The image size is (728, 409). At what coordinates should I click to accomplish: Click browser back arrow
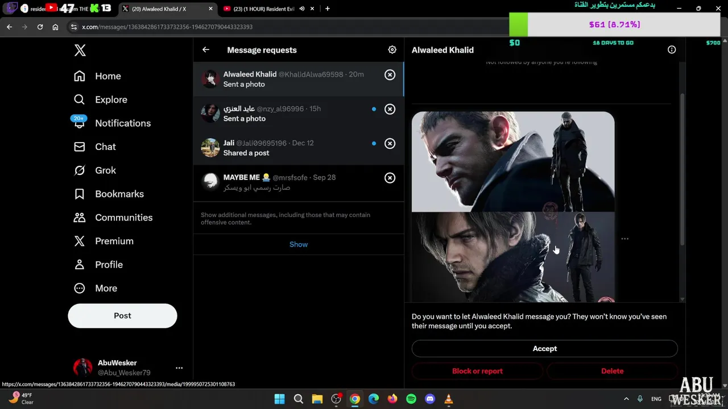(9, 27)
